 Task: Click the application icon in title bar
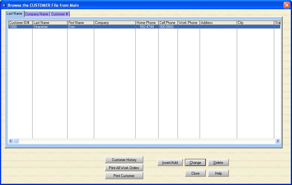pos(4,5)
